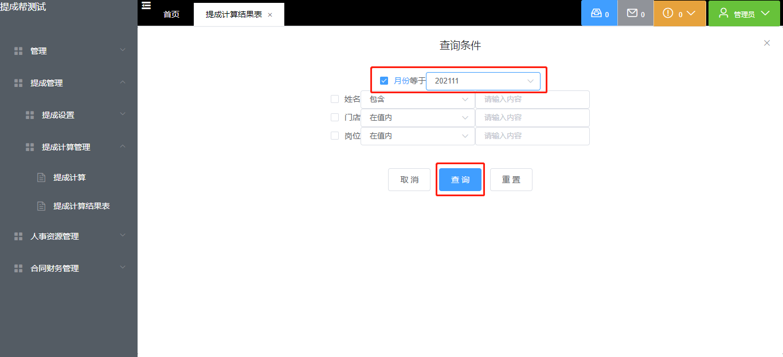This screenshot has height=357, width=783.
Task: Click the 重置 reset button
Action: click(x=511, y=179)
